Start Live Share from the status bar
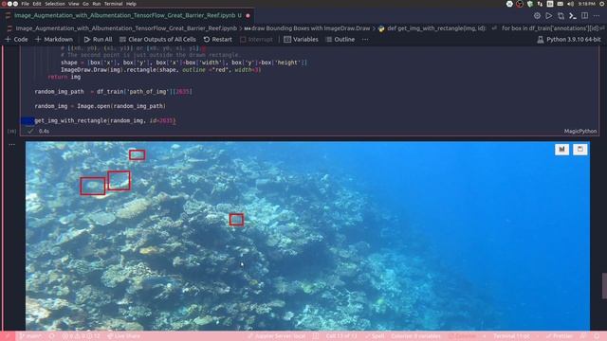Screen dimensions: 607x341 (x=123, y=336)
